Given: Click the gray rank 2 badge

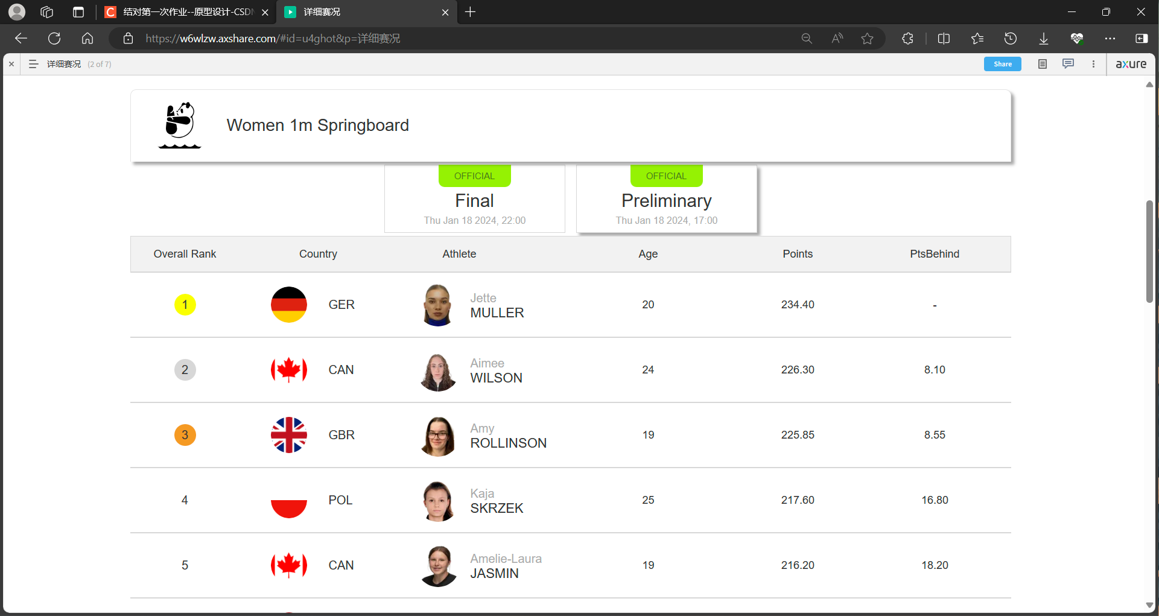Looking at the screenshot, I should click(x=185, y=370).
